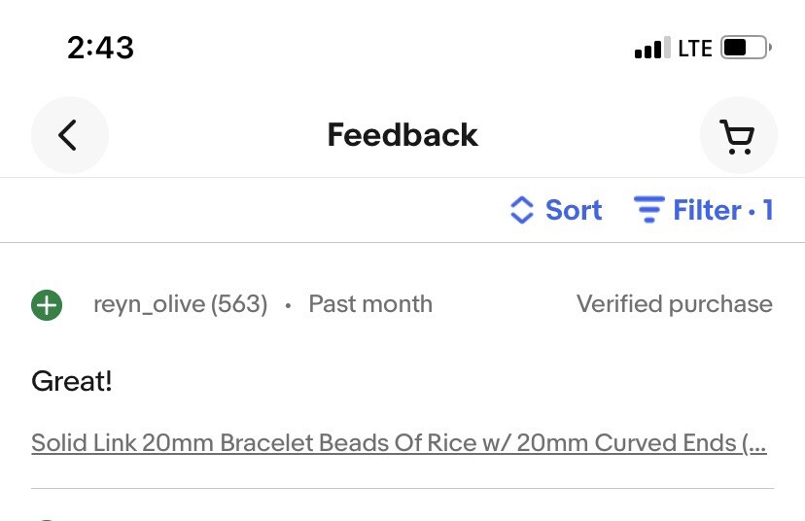This screenshot has width=805, height=521.
Task: Tap the reyn_olive (563) username
Action: (180, 304)
